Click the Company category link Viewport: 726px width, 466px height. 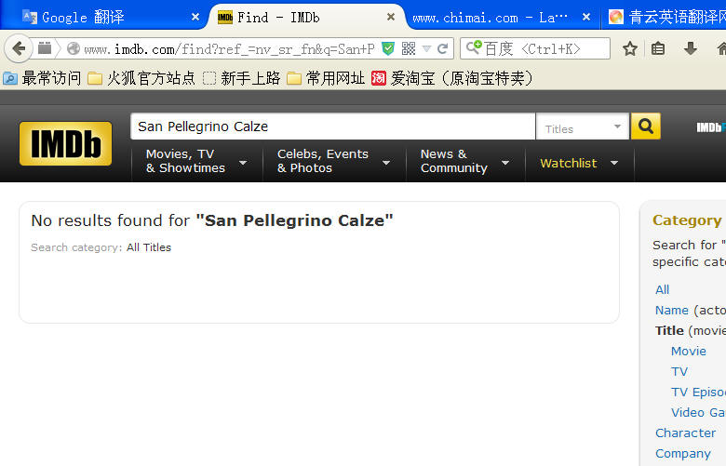[x=682, y=454]
